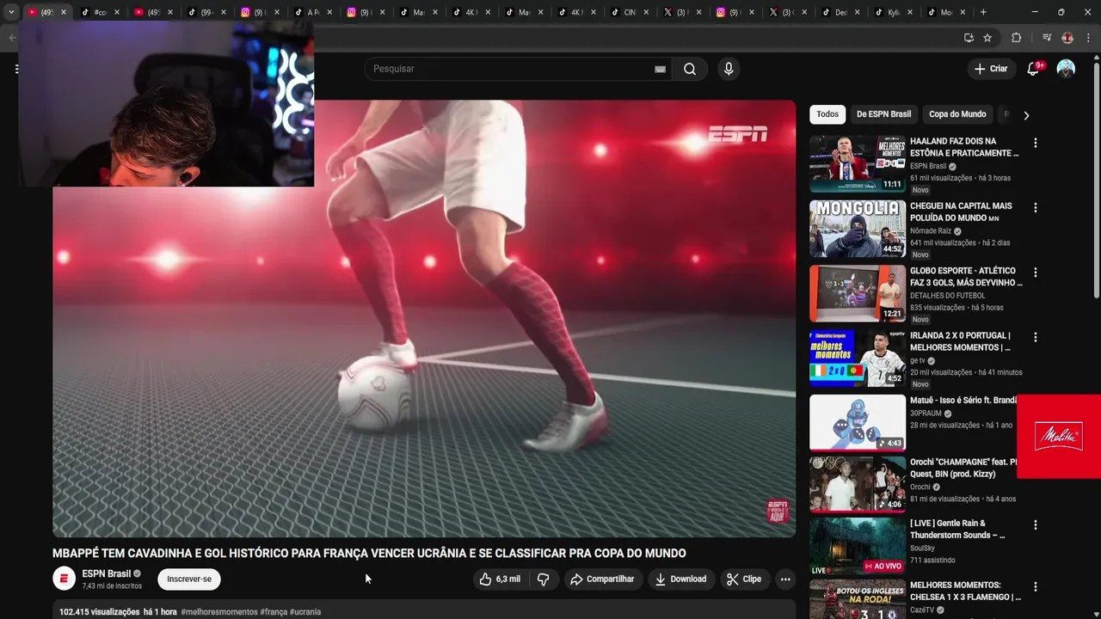
Task: Select the Copa do Mundo filter chip
Action: click(957, 114)
